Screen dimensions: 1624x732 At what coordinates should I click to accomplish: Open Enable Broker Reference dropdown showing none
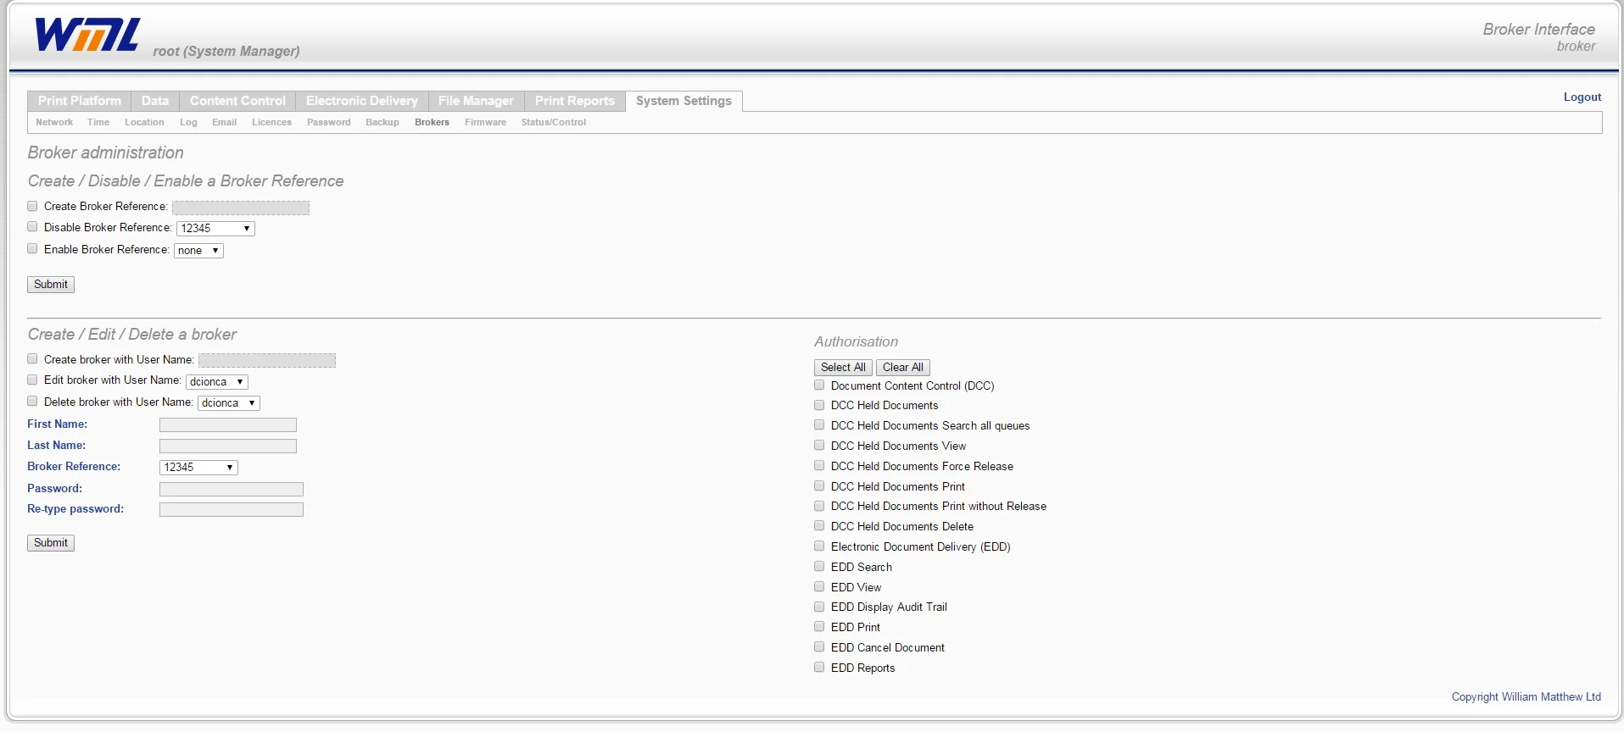(x=198, y=251)
